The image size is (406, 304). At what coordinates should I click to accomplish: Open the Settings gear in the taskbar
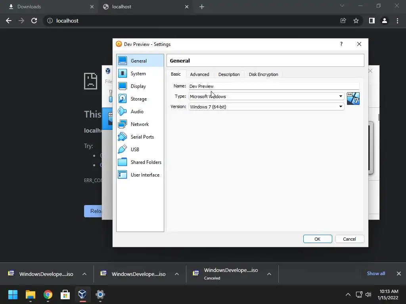click(x=100, y=294)
